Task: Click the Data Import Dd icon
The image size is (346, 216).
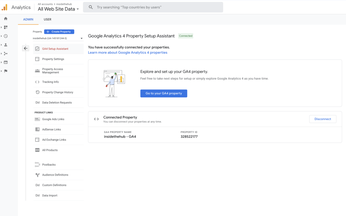Action: tap(37, 196)
